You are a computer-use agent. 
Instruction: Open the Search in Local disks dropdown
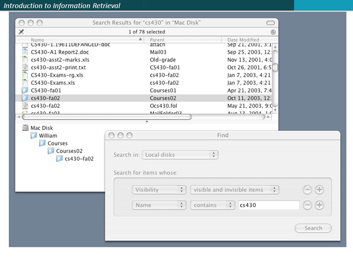tap(180, 155)
